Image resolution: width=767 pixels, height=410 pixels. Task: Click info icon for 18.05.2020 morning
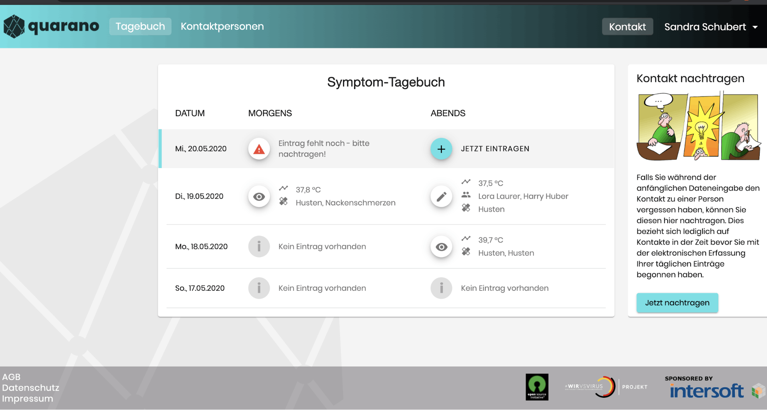259,247
